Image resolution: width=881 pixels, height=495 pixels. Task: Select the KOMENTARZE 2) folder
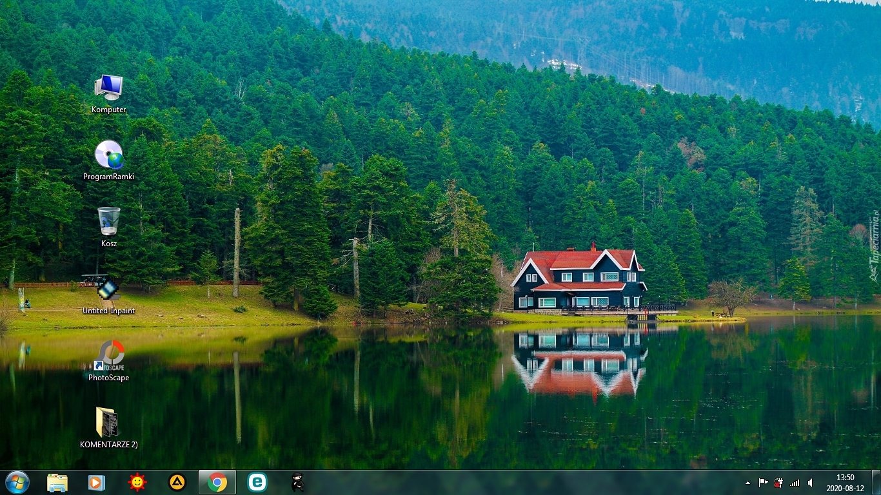[x=107, y=423]
